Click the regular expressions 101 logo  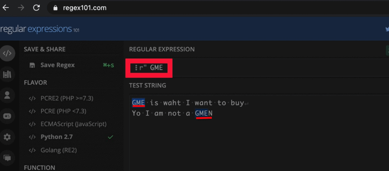point(40,29)
